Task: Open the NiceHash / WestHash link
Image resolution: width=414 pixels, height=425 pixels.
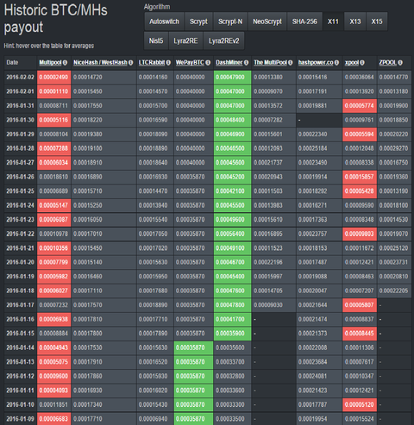Action: [x=100, y=63]
